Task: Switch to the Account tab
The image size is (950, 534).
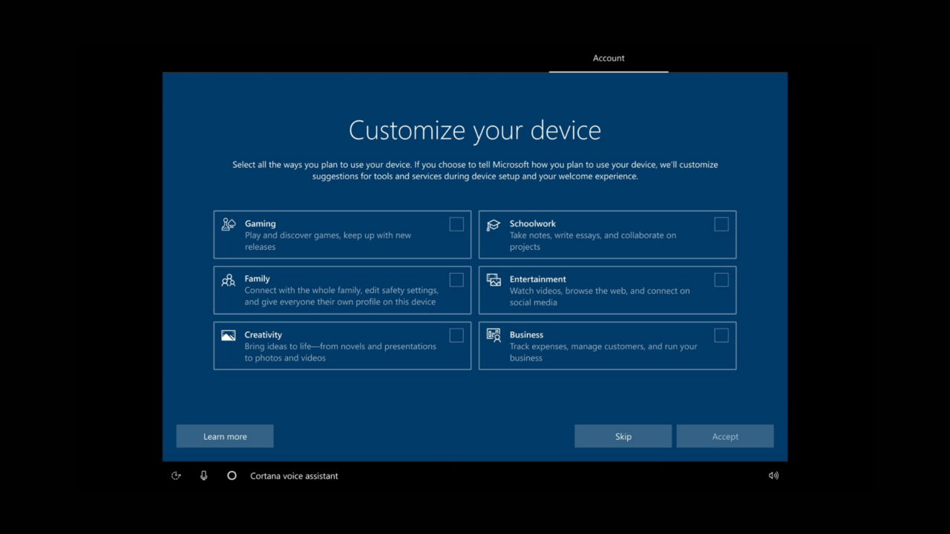Action: point(609,59)
